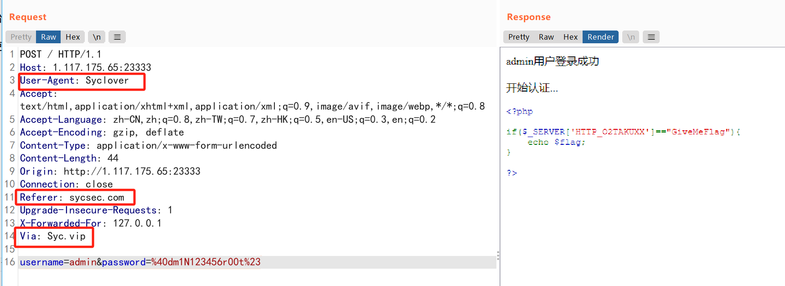
Task: Click the Content-Length: 44 line
Action: (x=69, y=158)
